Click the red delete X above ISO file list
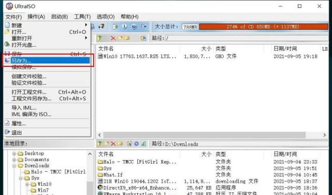The image size is (332, 195). coord(113,38)
